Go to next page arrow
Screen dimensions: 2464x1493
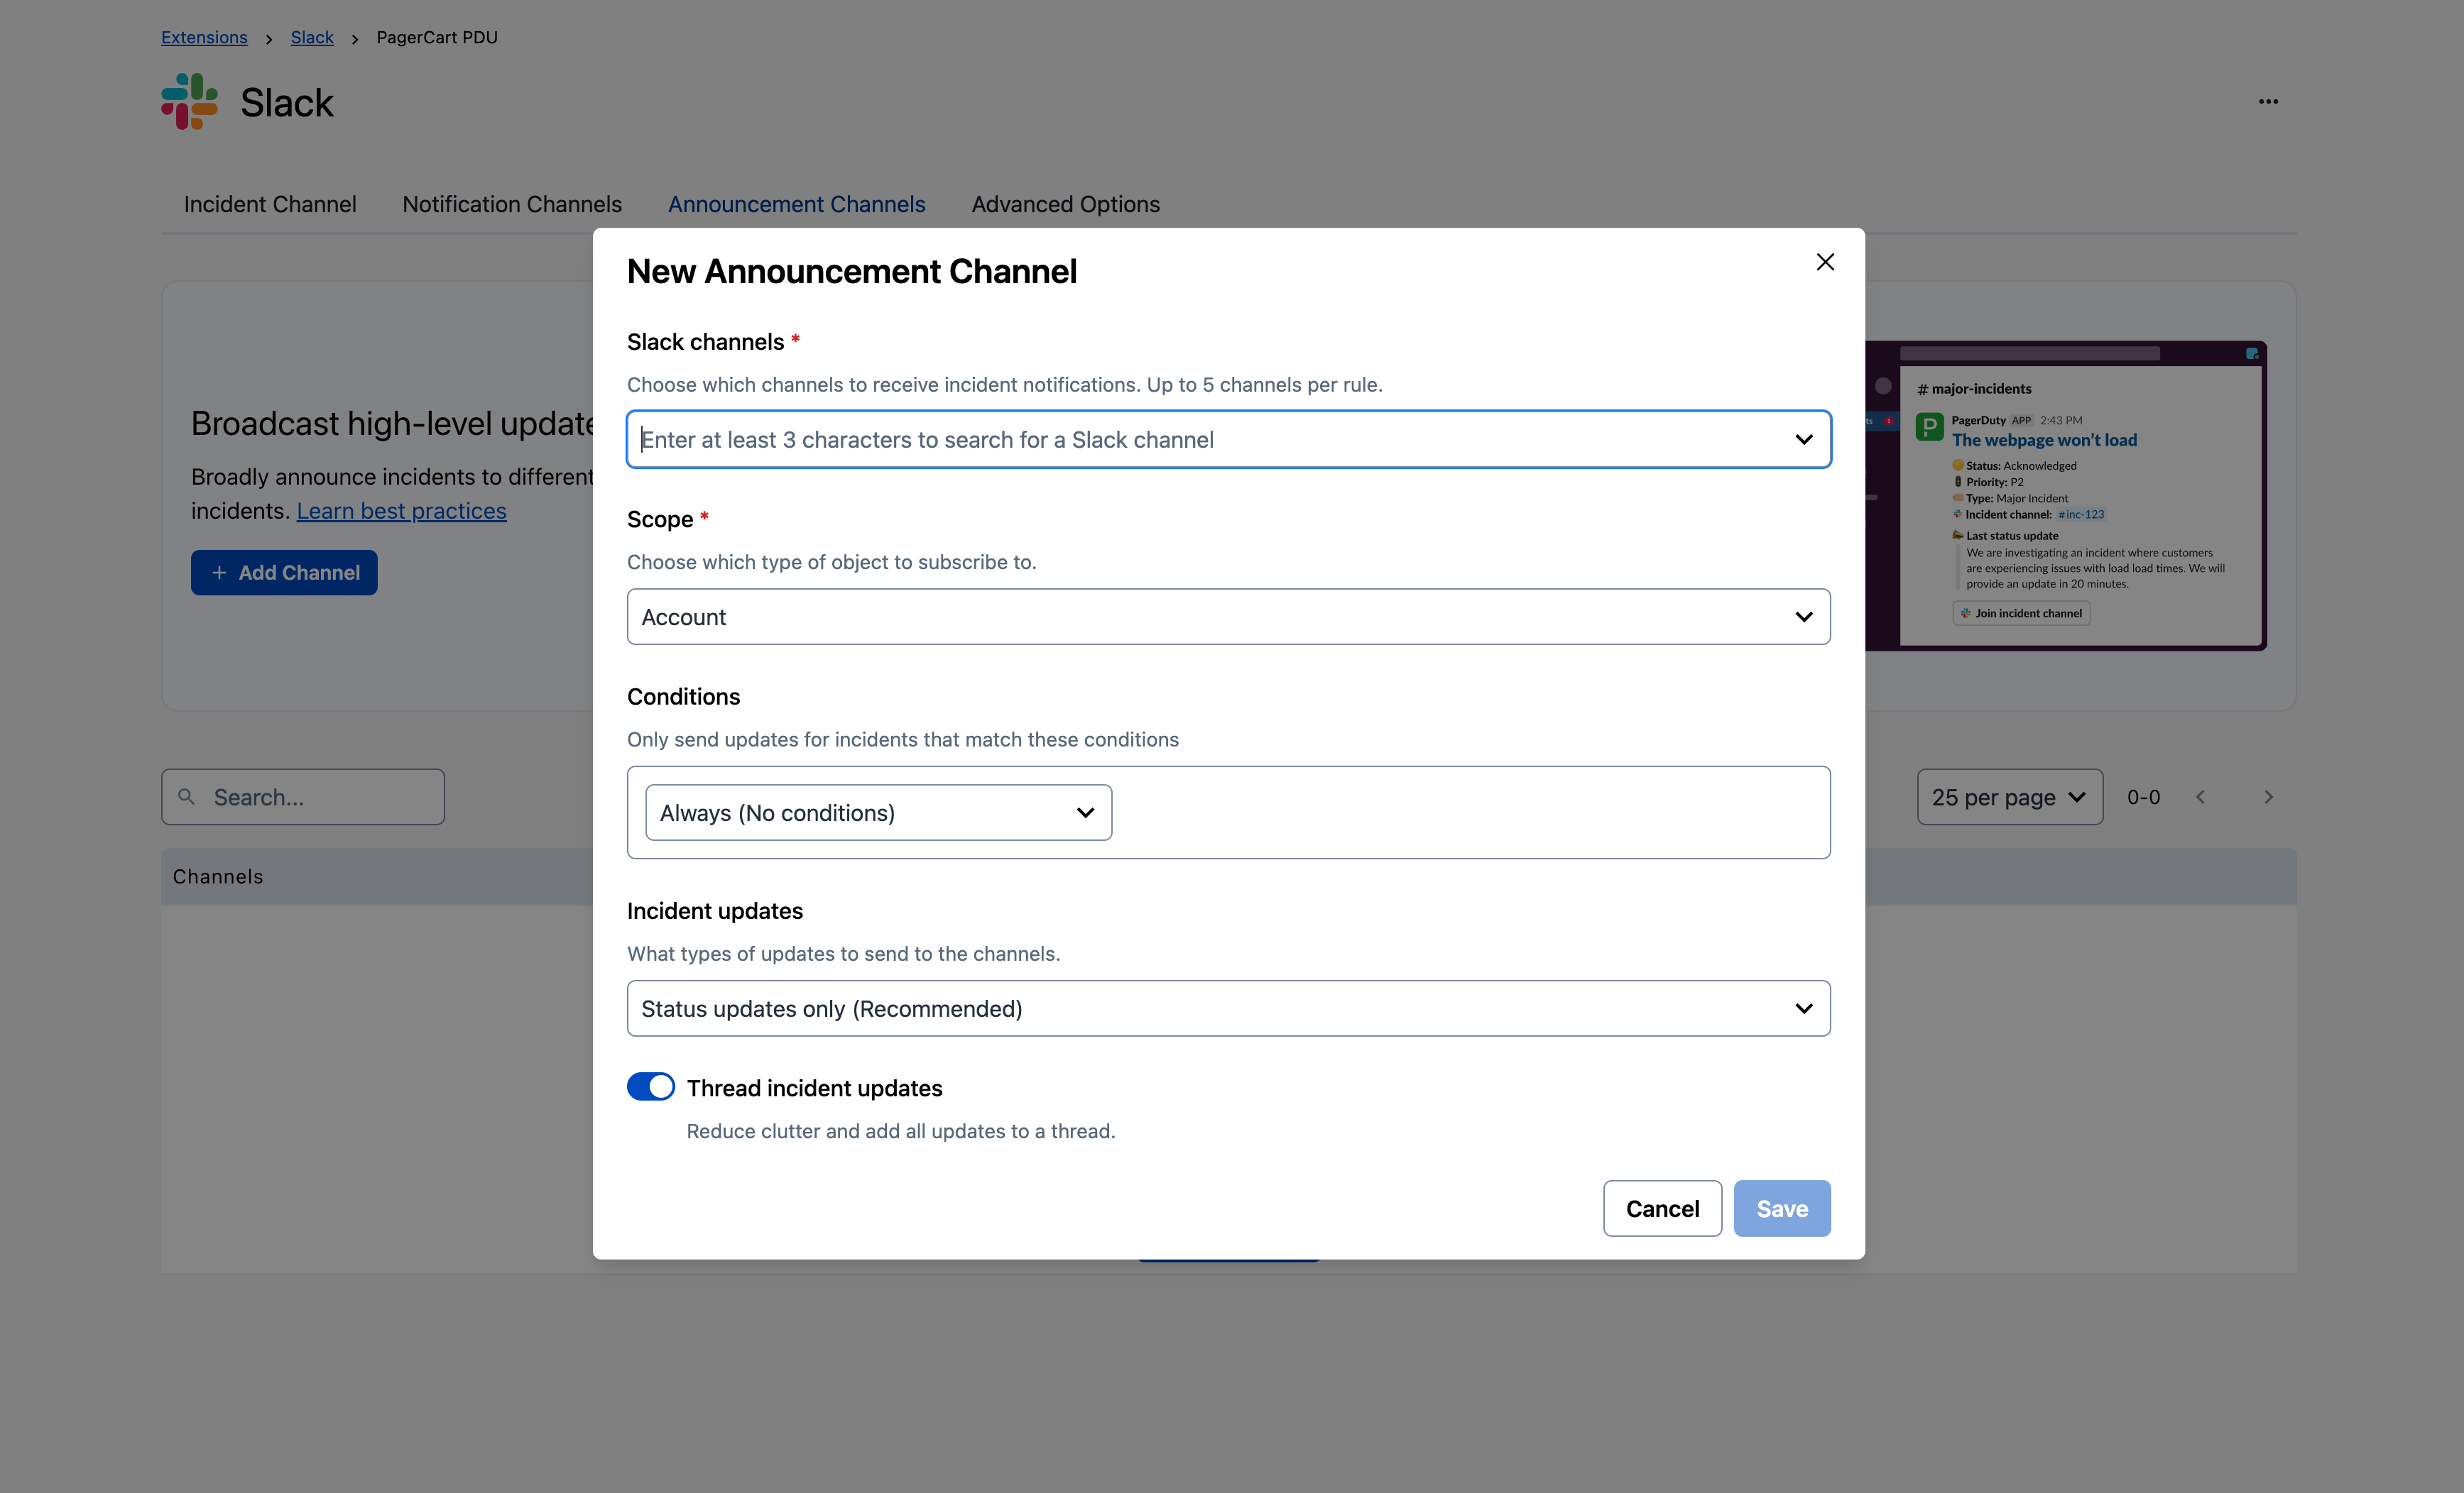click(x=2268, y=796)
